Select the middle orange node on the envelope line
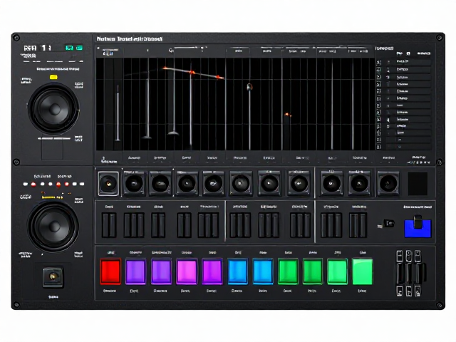Screen dimensions: 456x342 click(x=192, y=72)
